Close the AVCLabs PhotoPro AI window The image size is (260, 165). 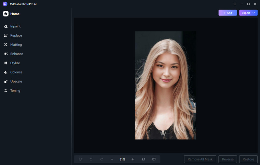click(255, 4)
